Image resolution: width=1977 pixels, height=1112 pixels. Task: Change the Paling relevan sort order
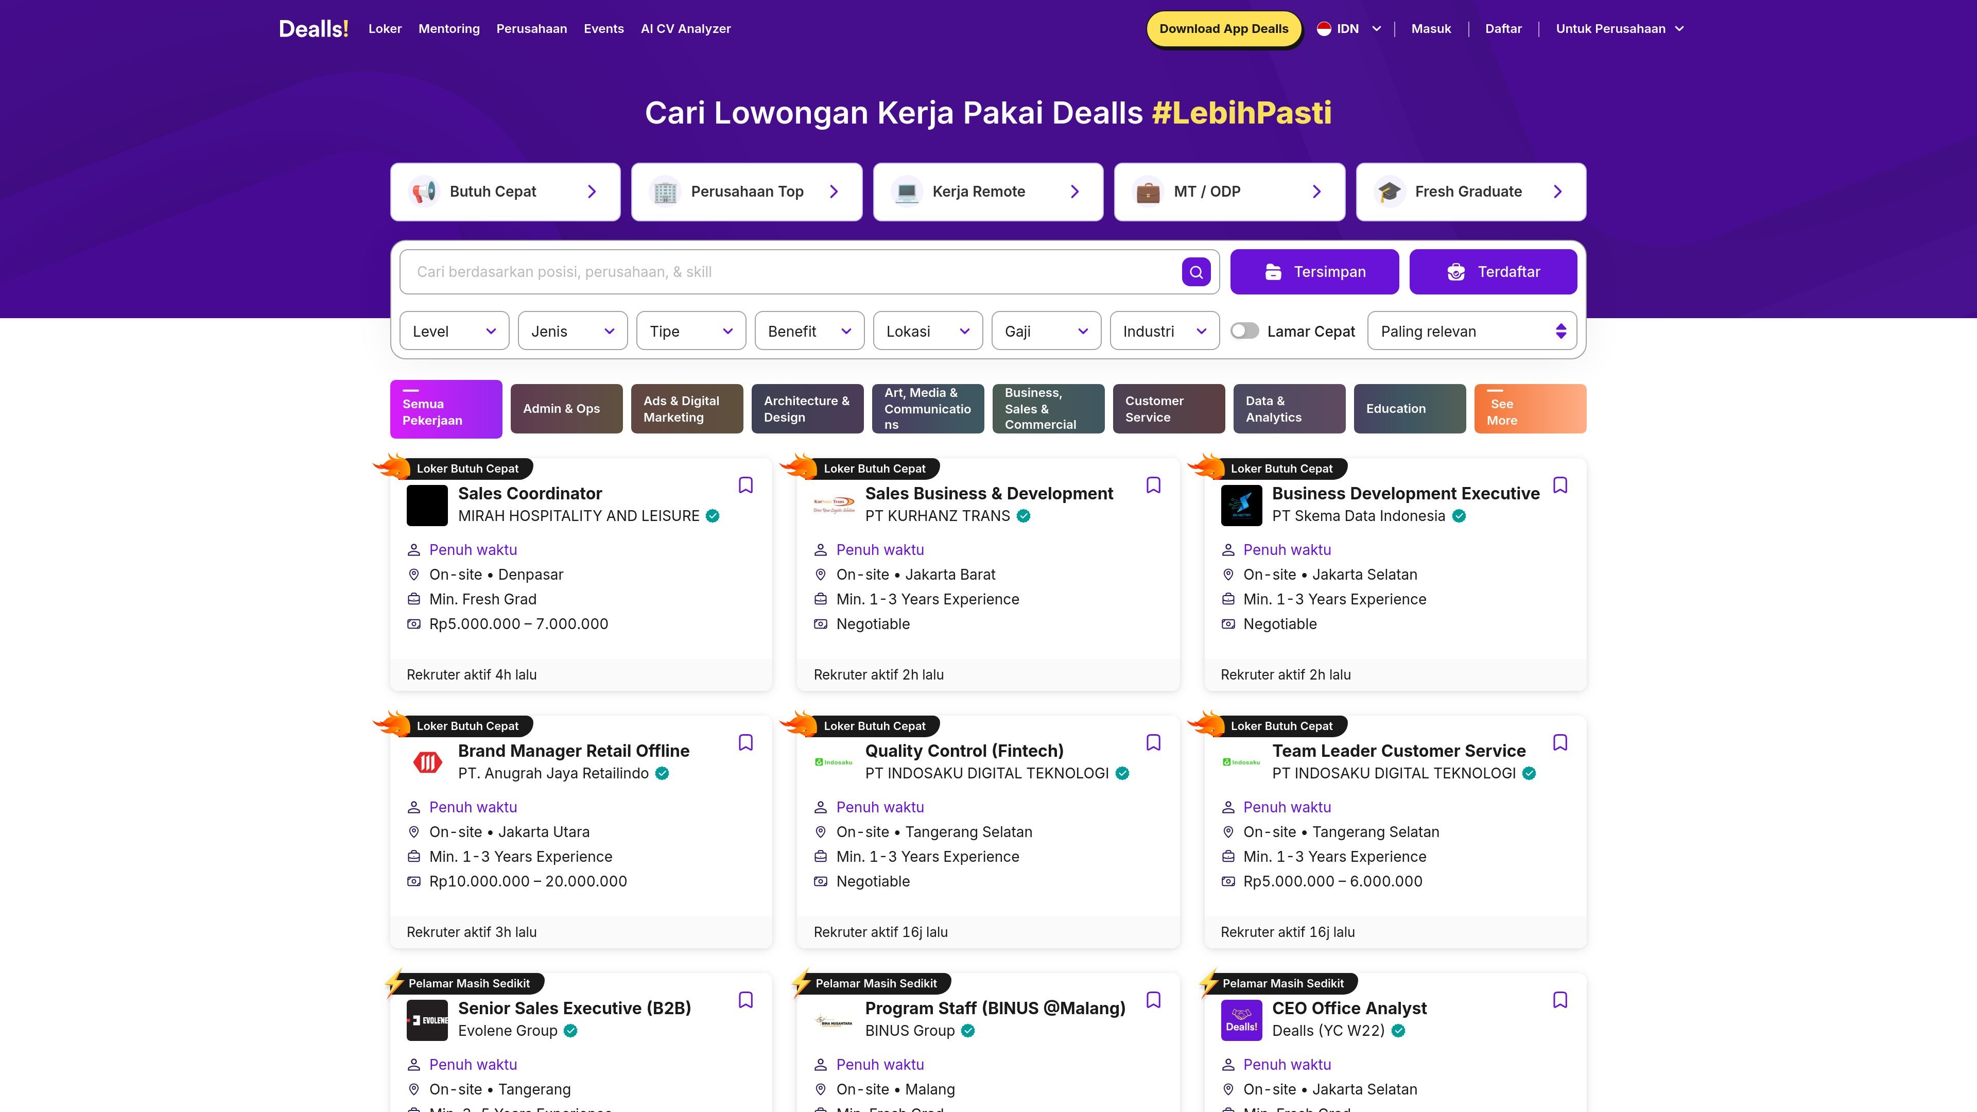click(x=1472, y=331)
